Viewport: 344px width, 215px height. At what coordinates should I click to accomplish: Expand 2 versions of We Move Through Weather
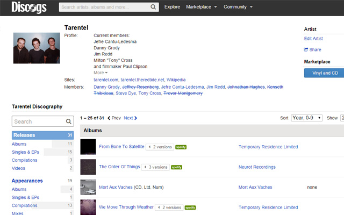[169, 207]
